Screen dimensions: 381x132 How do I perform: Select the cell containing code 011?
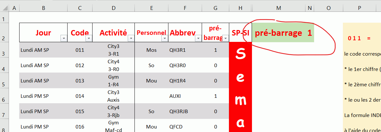pos(80,50)
